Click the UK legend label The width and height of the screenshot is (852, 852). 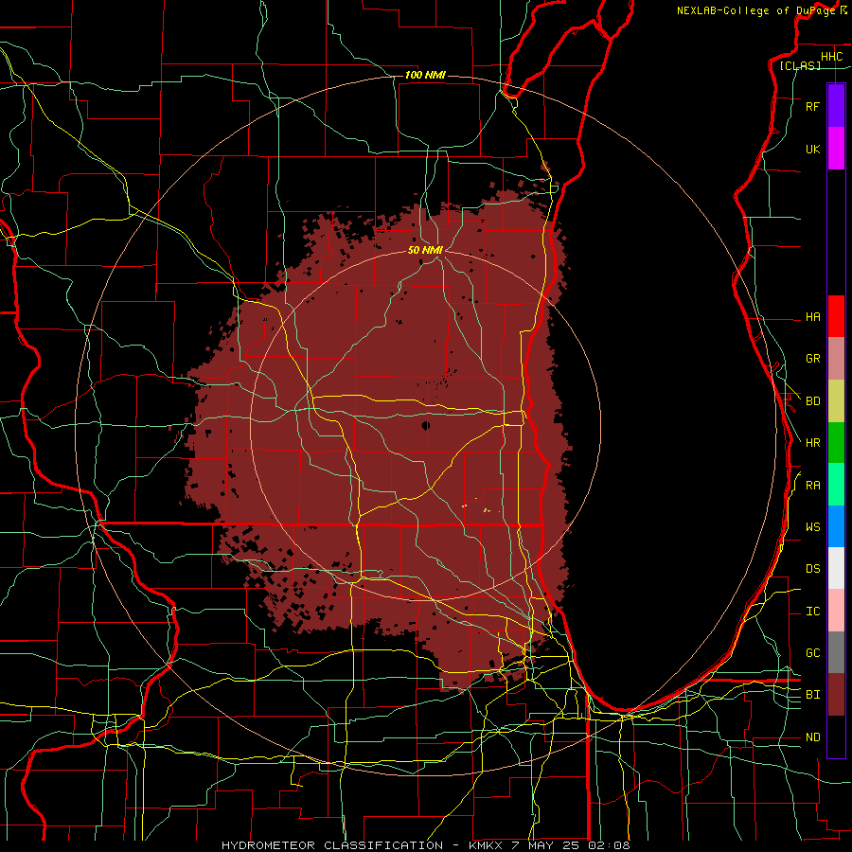pos(812,149)
